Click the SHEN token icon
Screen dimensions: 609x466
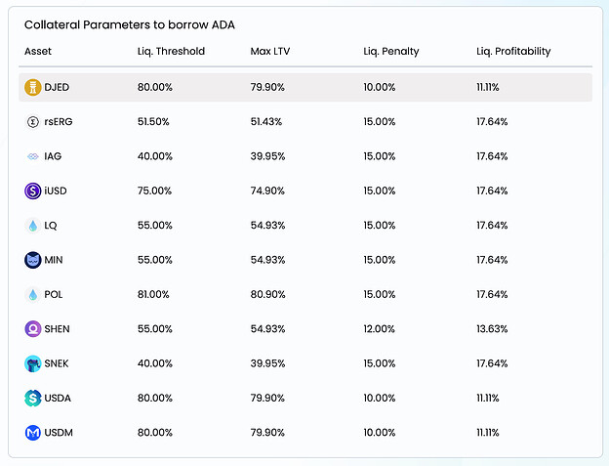(x=33, y=329)
